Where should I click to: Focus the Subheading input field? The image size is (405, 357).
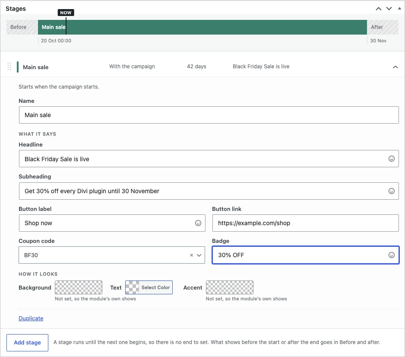pyautogui.click(x=209, y=191)
